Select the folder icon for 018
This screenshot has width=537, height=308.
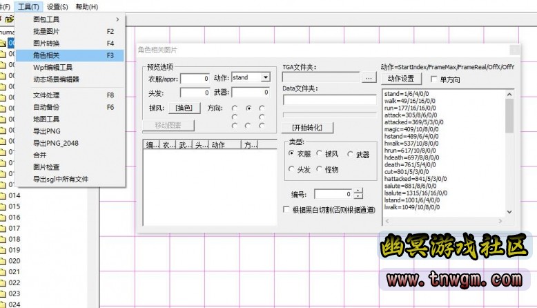[3, 240]
